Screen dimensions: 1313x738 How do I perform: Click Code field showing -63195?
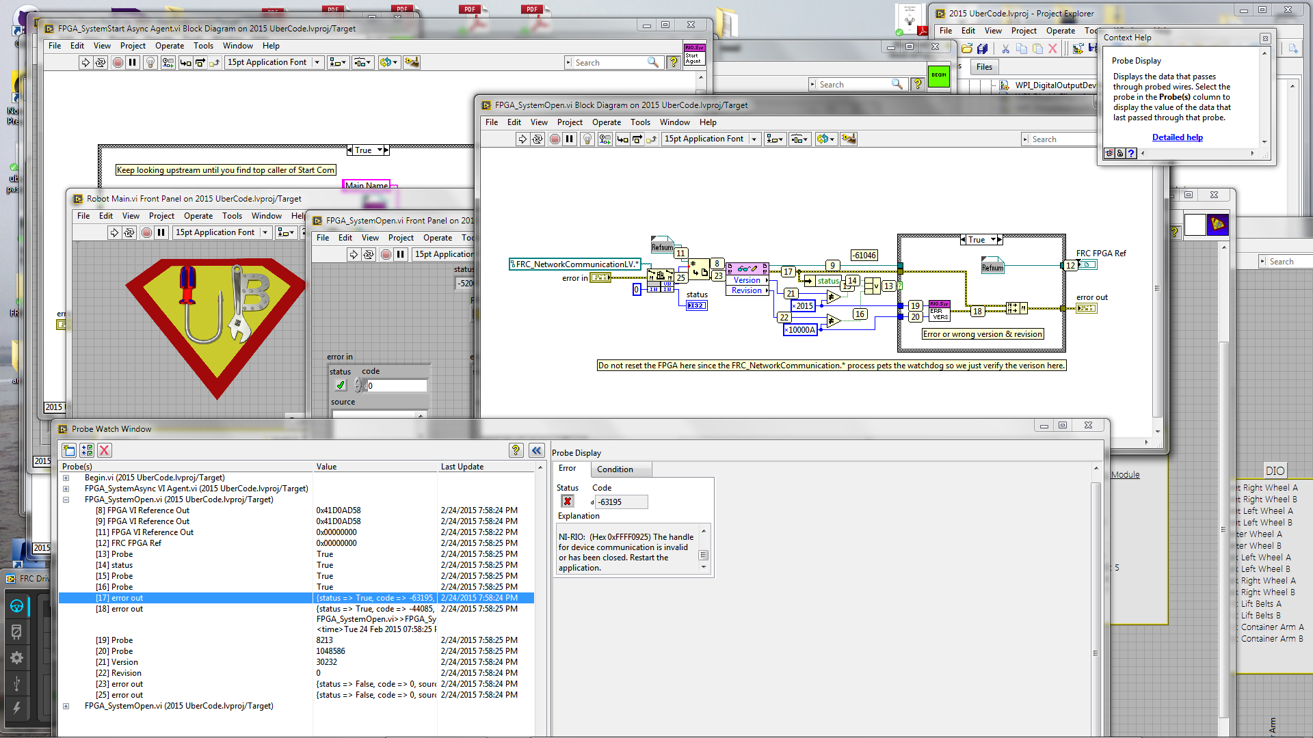pos(621,502)
